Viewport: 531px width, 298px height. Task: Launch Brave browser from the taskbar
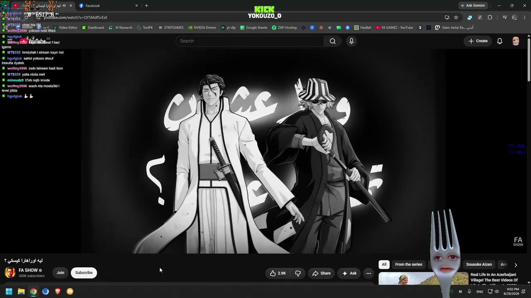[x=58, y=291]
